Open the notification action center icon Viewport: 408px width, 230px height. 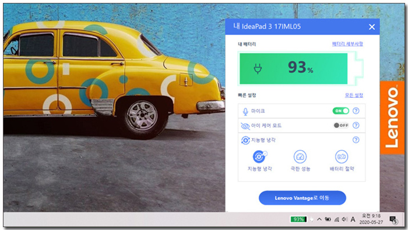click(x=393, y=220)
